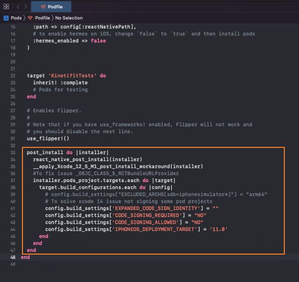Click '# Enables Flipper.' comment
299x282 pixels.
[54, 111]
